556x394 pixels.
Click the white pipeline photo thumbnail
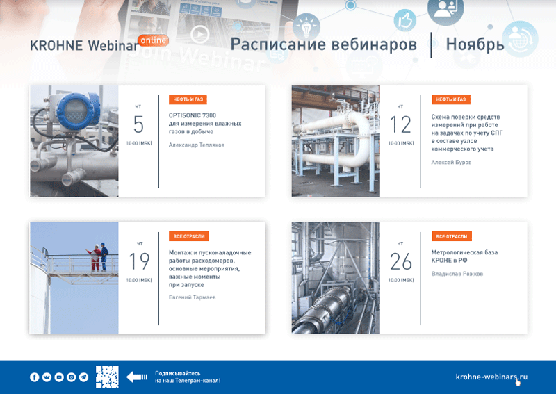coord(336,141)
